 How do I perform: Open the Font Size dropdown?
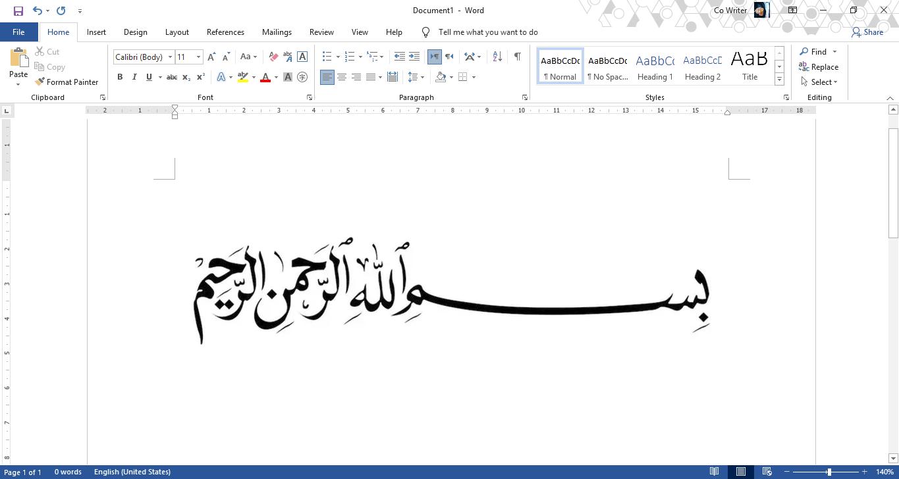[x=198, y=57]
